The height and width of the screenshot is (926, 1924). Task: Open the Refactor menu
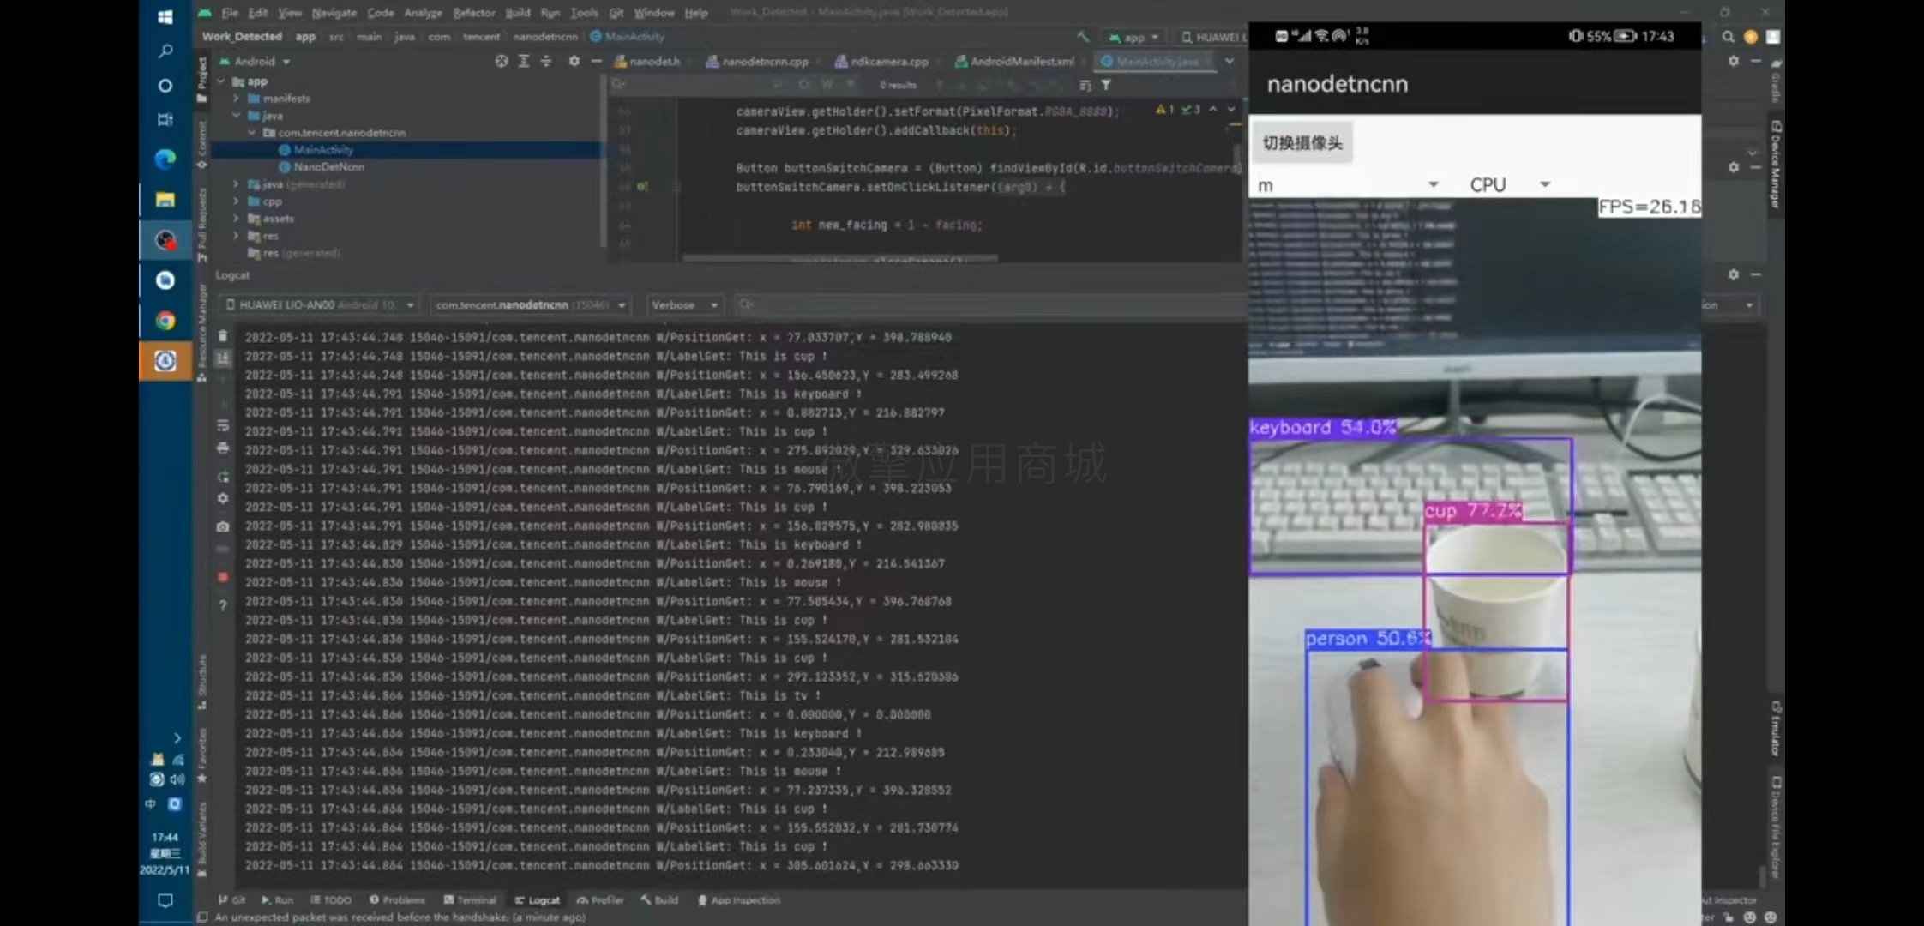(474, 13)
